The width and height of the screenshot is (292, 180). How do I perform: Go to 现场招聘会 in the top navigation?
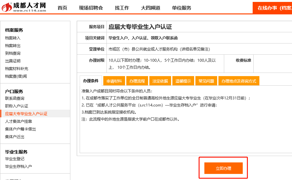[x=91, y=8]
